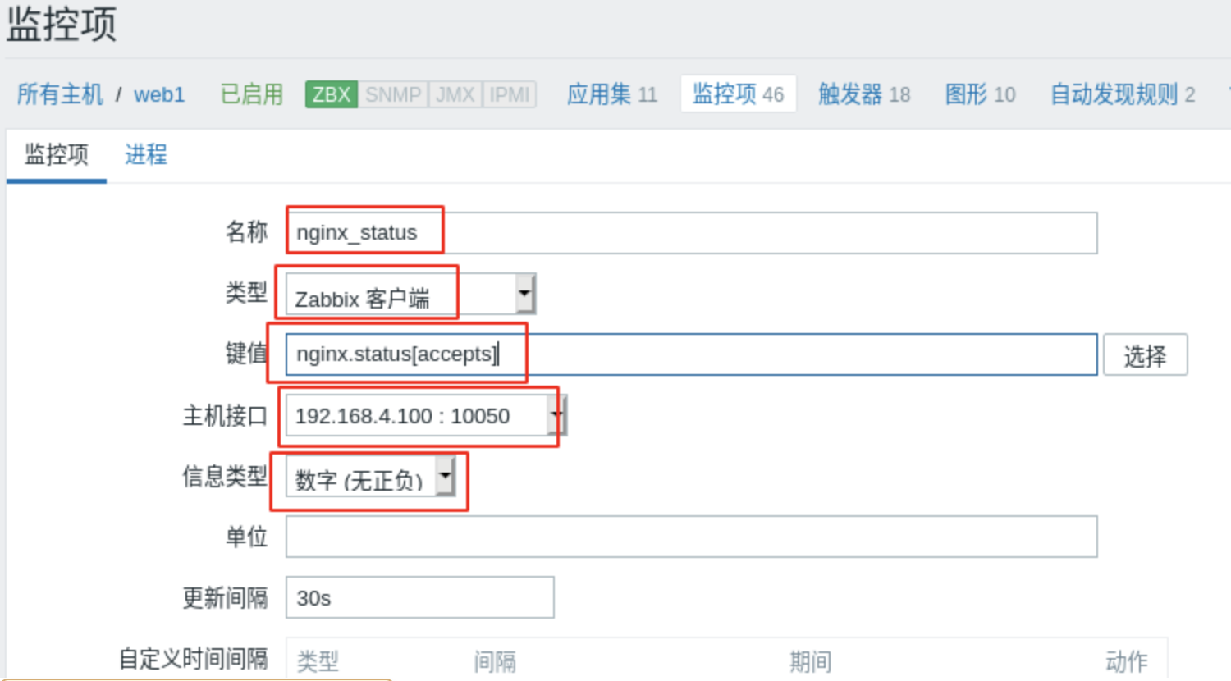
Task: Open the 监控项 46 navigation tab
Action: 738,94
